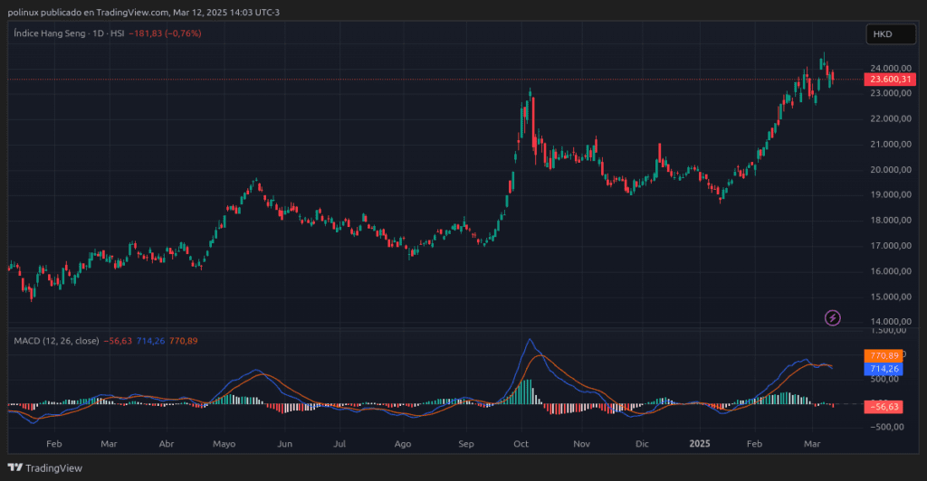Click the −181,83 (−0,76%) price change text
Screen dimensions: 927x481
tap(165, 33)
